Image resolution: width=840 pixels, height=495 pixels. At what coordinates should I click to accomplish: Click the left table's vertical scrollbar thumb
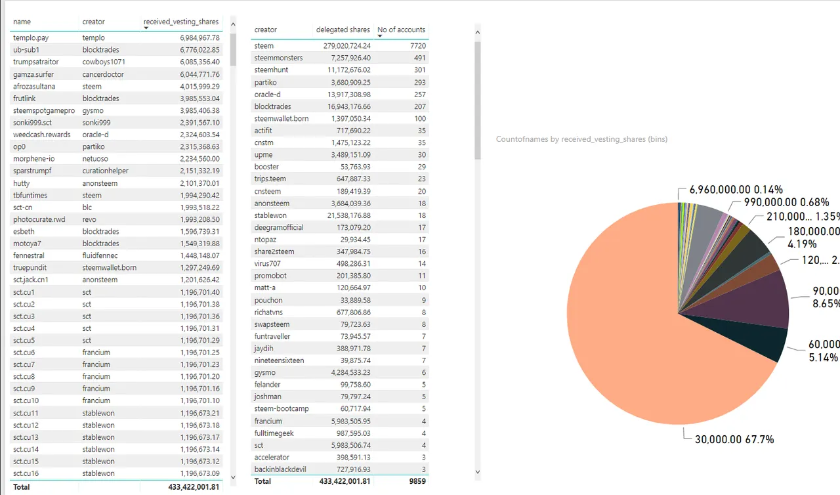click(x=233, y=49)
